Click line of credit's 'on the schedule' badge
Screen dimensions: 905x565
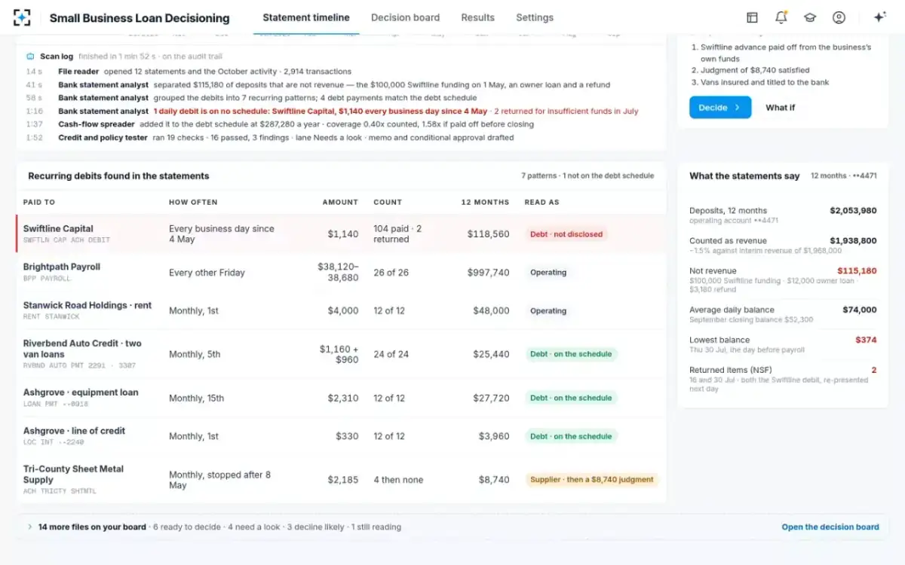(x=571, y=436)
